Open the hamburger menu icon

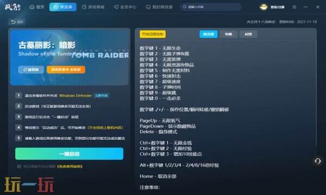(x=294, y=7)
